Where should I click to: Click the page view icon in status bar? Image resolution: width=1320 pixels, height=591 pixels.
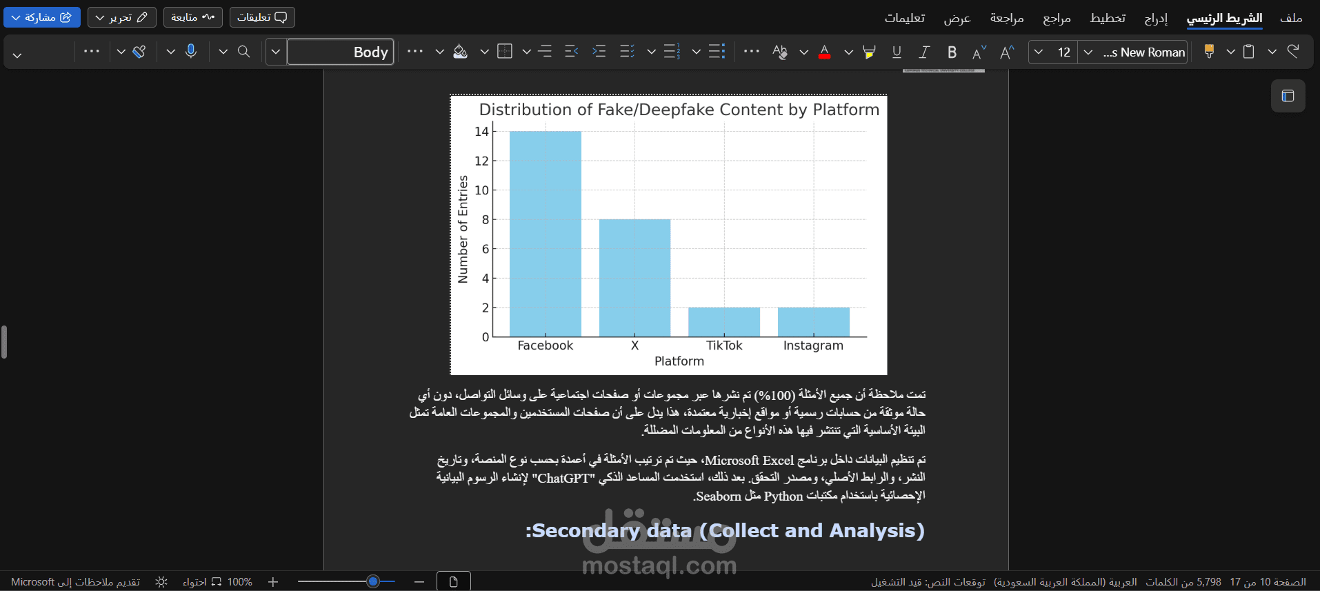[x=453, y=582]
